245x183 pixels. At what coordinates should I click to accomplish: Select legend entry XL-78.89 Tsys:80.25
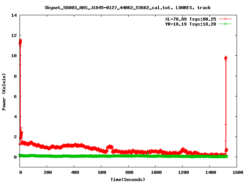(191, 19)
